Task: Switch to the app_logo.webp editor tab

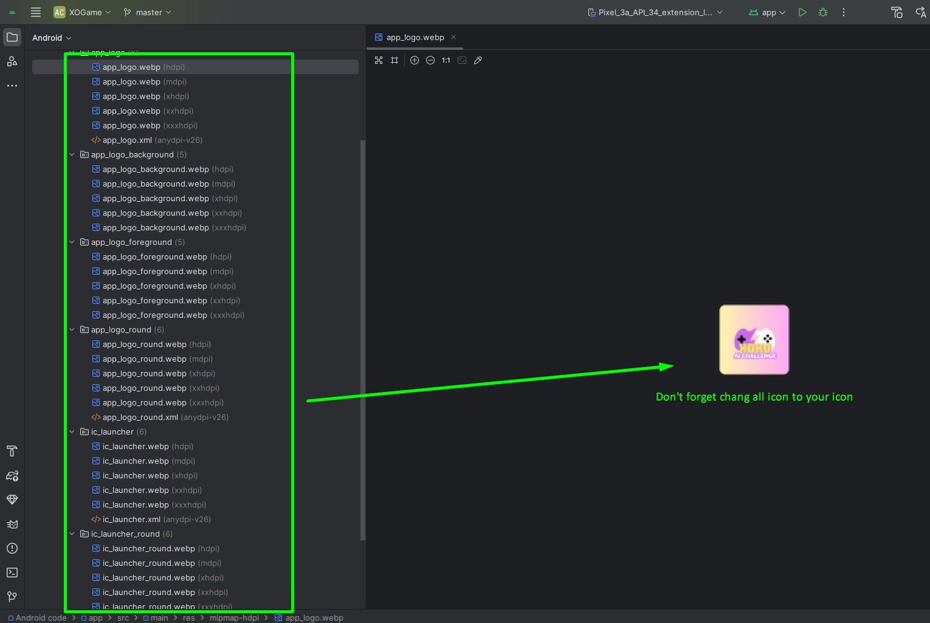Action: pos(415,38)
